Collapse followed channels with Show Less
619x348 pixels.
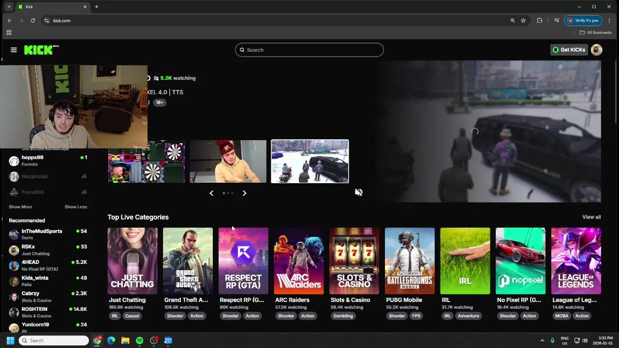76,207
